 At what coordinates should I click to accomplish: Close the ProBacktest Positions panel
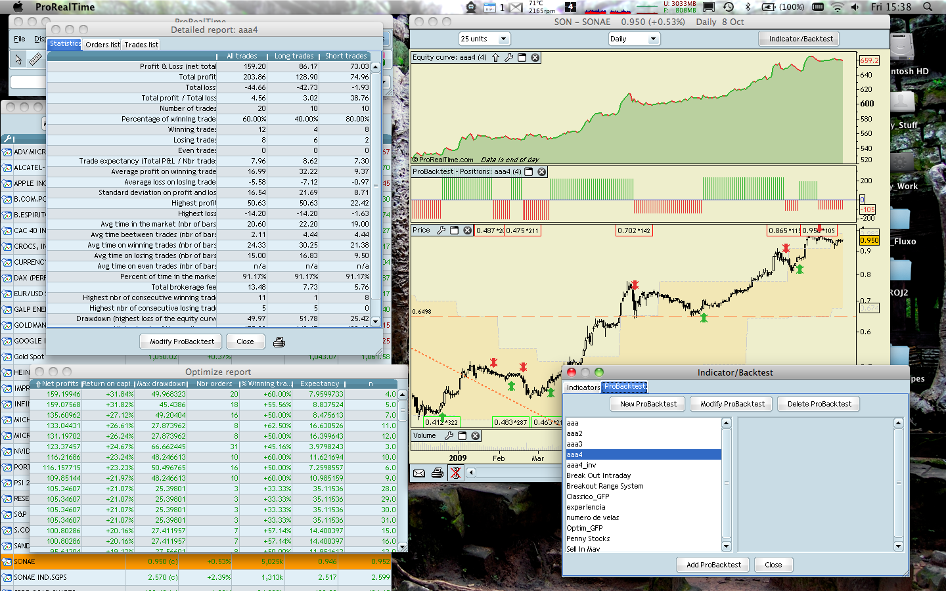[542, 172]
